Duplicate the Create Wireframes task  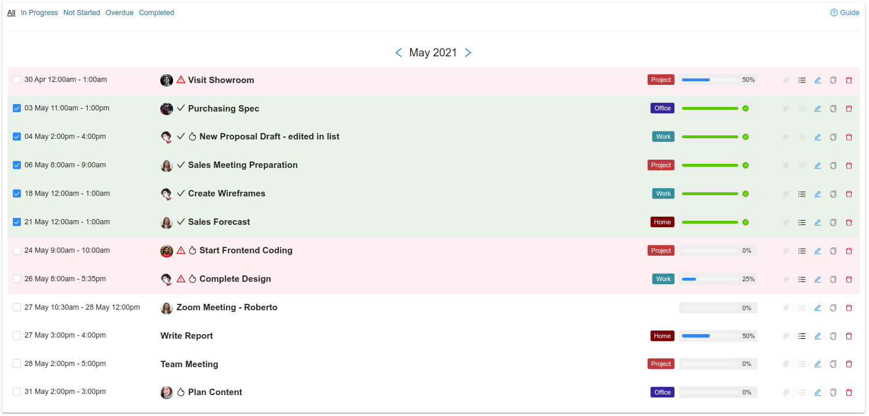click(x=833, y=194)
